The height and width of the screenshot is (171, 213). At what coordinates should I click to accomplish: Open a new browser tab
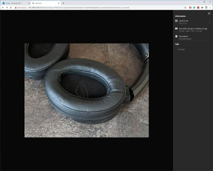[63, 3]
